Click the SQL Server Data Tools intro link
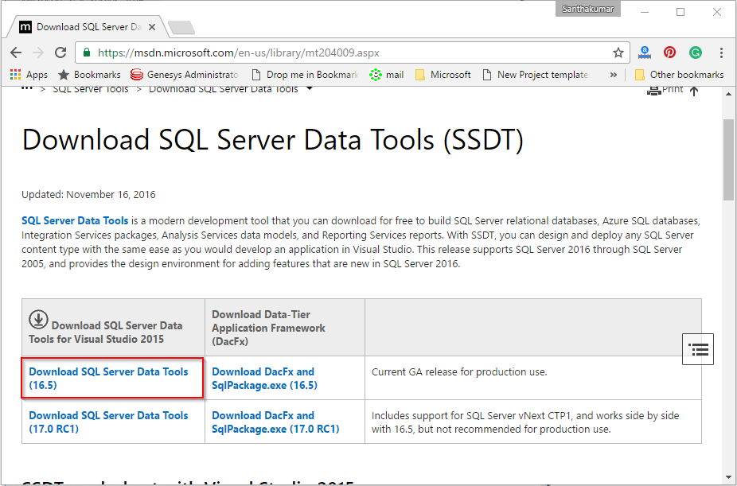737x486 pixels. tap(74, 220)
